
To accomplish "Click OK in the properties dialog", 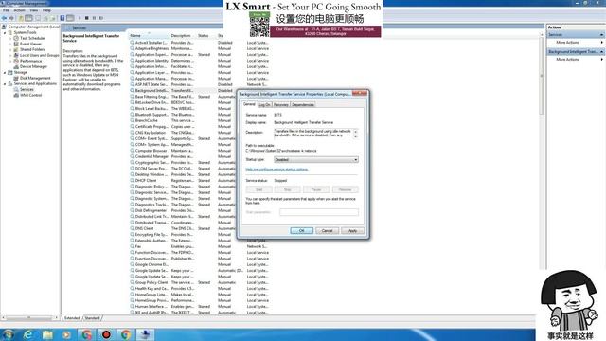I will 301,231.
